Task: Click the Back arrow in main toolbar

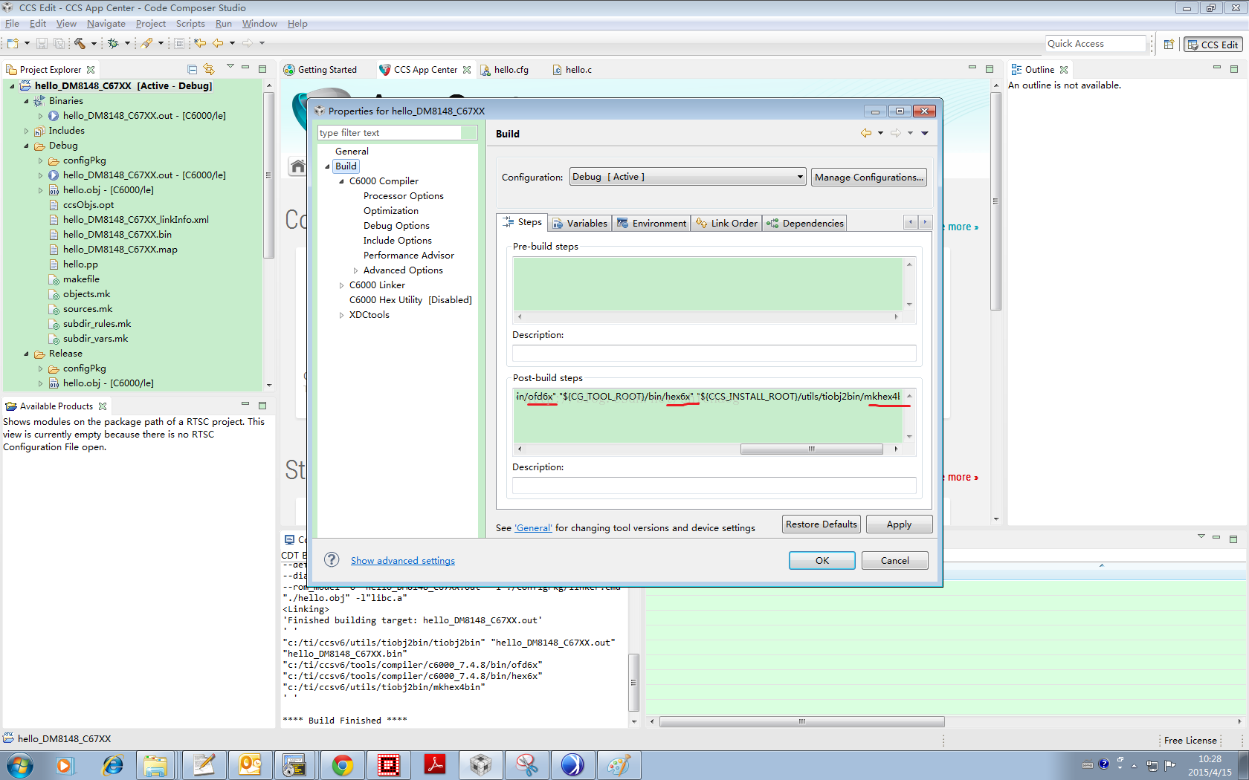Action: (219, 44)
